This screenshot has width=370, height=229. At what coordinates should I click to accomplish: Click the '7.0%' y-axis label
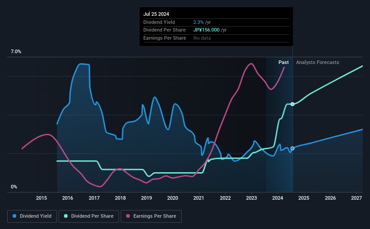point(16,51)
